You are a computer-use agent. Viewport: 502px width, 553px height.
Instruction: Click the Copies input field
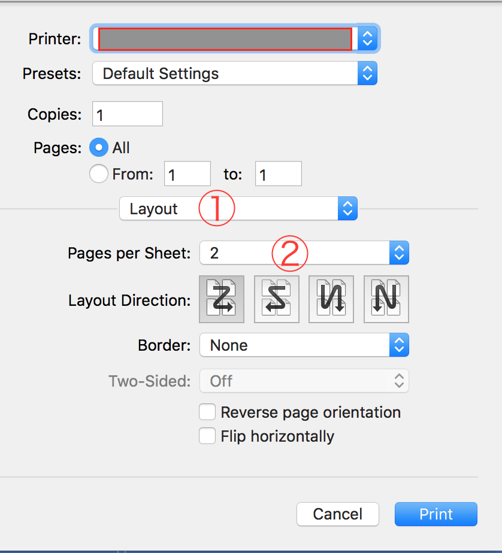pyautogui.click(x=127, y=114)
